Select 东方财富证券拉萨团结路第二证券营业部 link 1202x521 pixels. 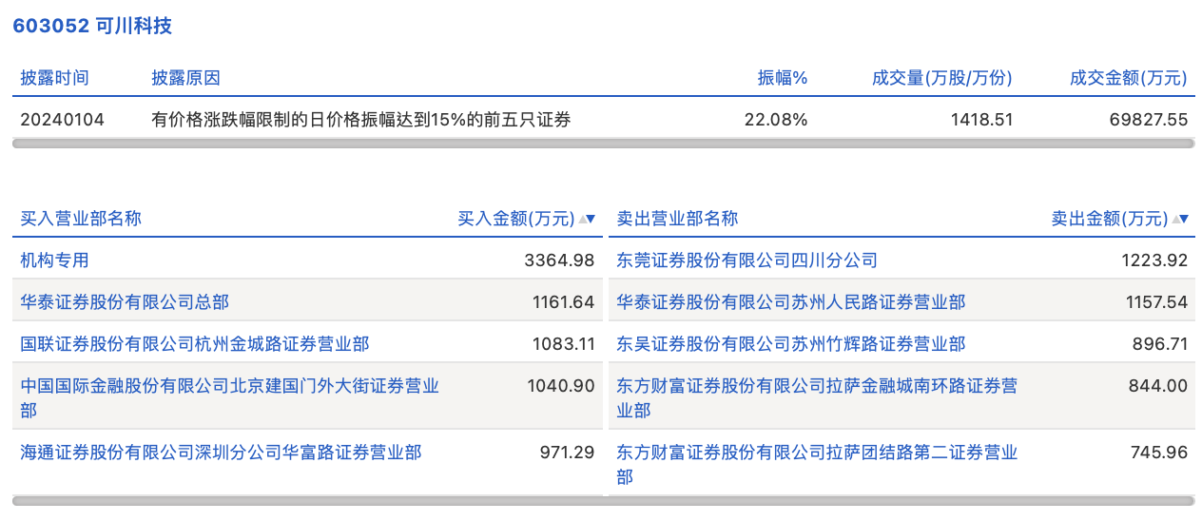[x=816, y=452]
